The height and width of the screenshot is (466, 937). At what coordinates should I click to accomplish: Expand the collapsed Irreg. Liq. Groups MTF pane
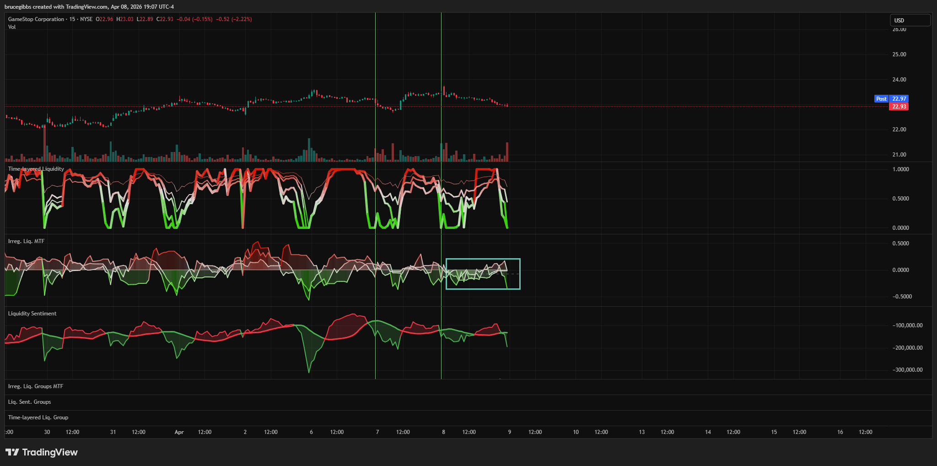tap(36, 386)
